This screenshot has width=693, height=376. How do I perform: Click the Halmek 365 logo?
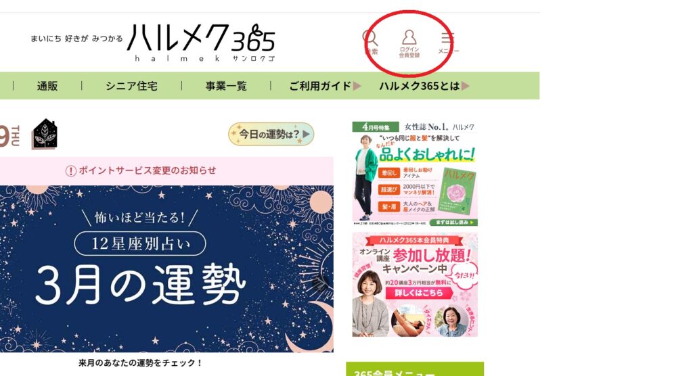click(x=201, y=43)
